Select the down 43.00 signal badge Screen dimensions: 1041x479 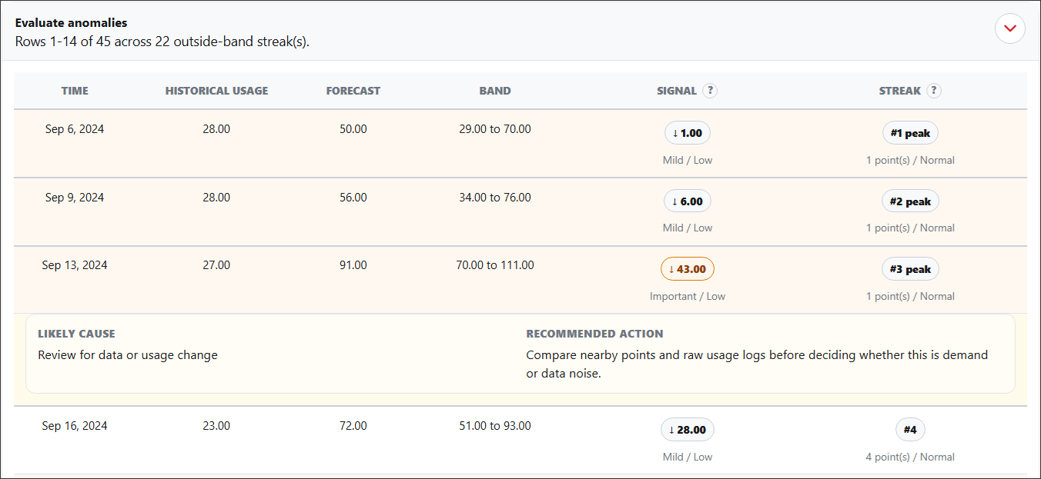pos(688,269)
